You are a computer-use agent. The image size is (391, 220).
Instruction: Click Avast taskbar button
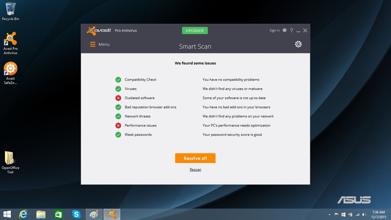coord(112,214)
